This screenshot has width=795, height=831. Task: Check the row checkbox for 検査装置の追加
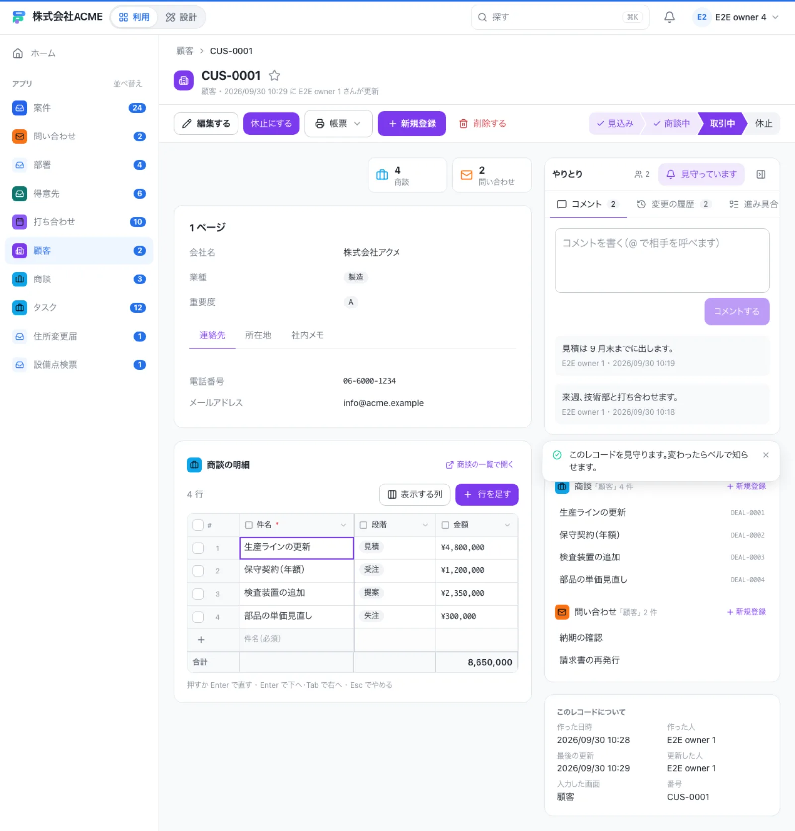click(x=198, y=593)
